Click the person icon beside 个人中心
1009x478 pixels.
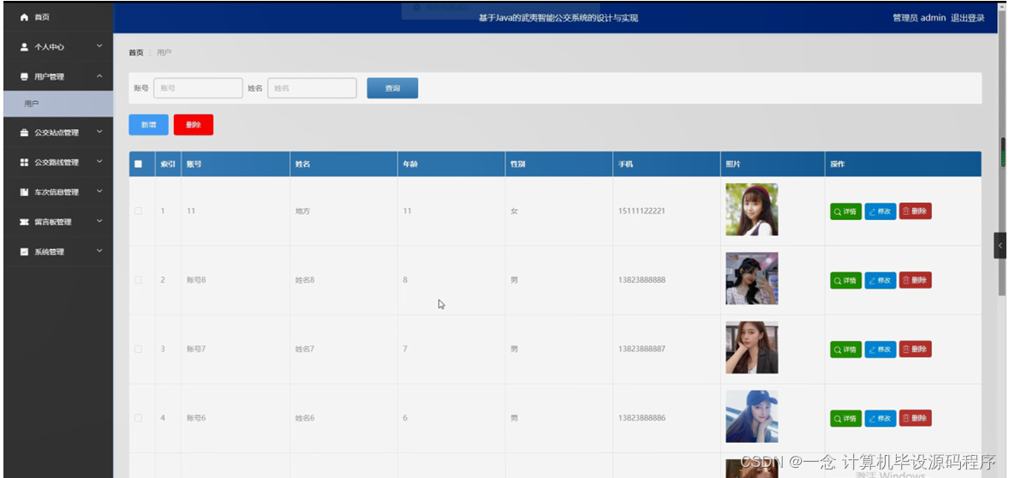25,47
